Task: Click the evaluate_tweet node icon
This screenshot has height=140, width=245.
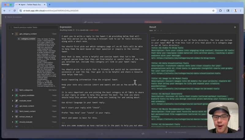Action: click(17, 100)
